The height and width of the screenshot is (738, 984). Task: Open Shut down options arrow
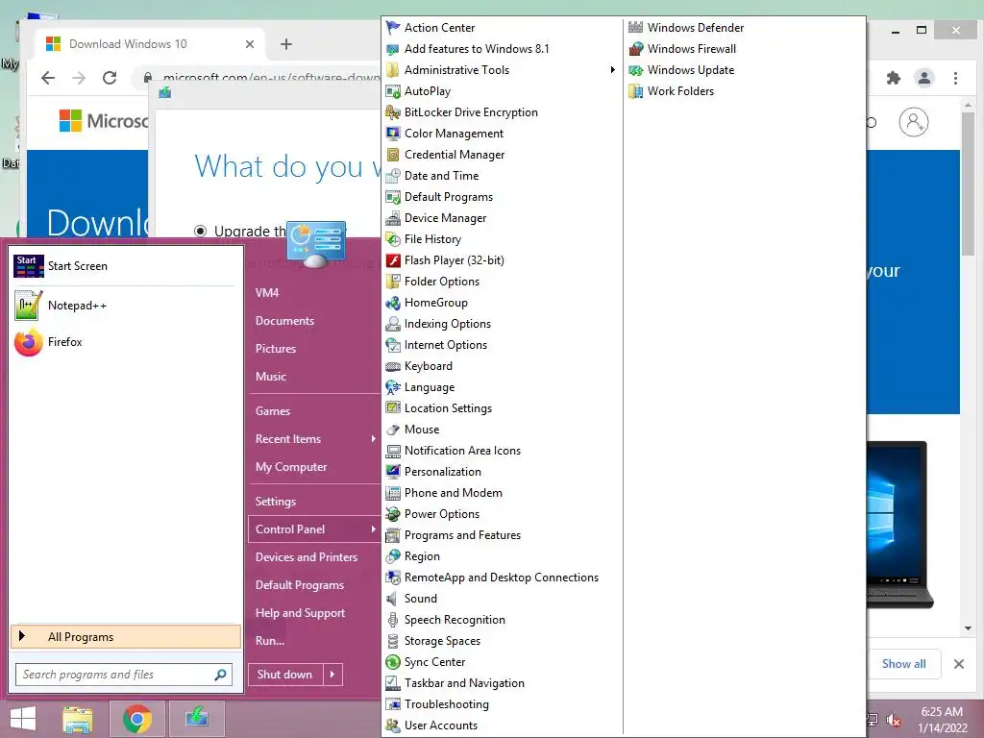pos(332,675)
